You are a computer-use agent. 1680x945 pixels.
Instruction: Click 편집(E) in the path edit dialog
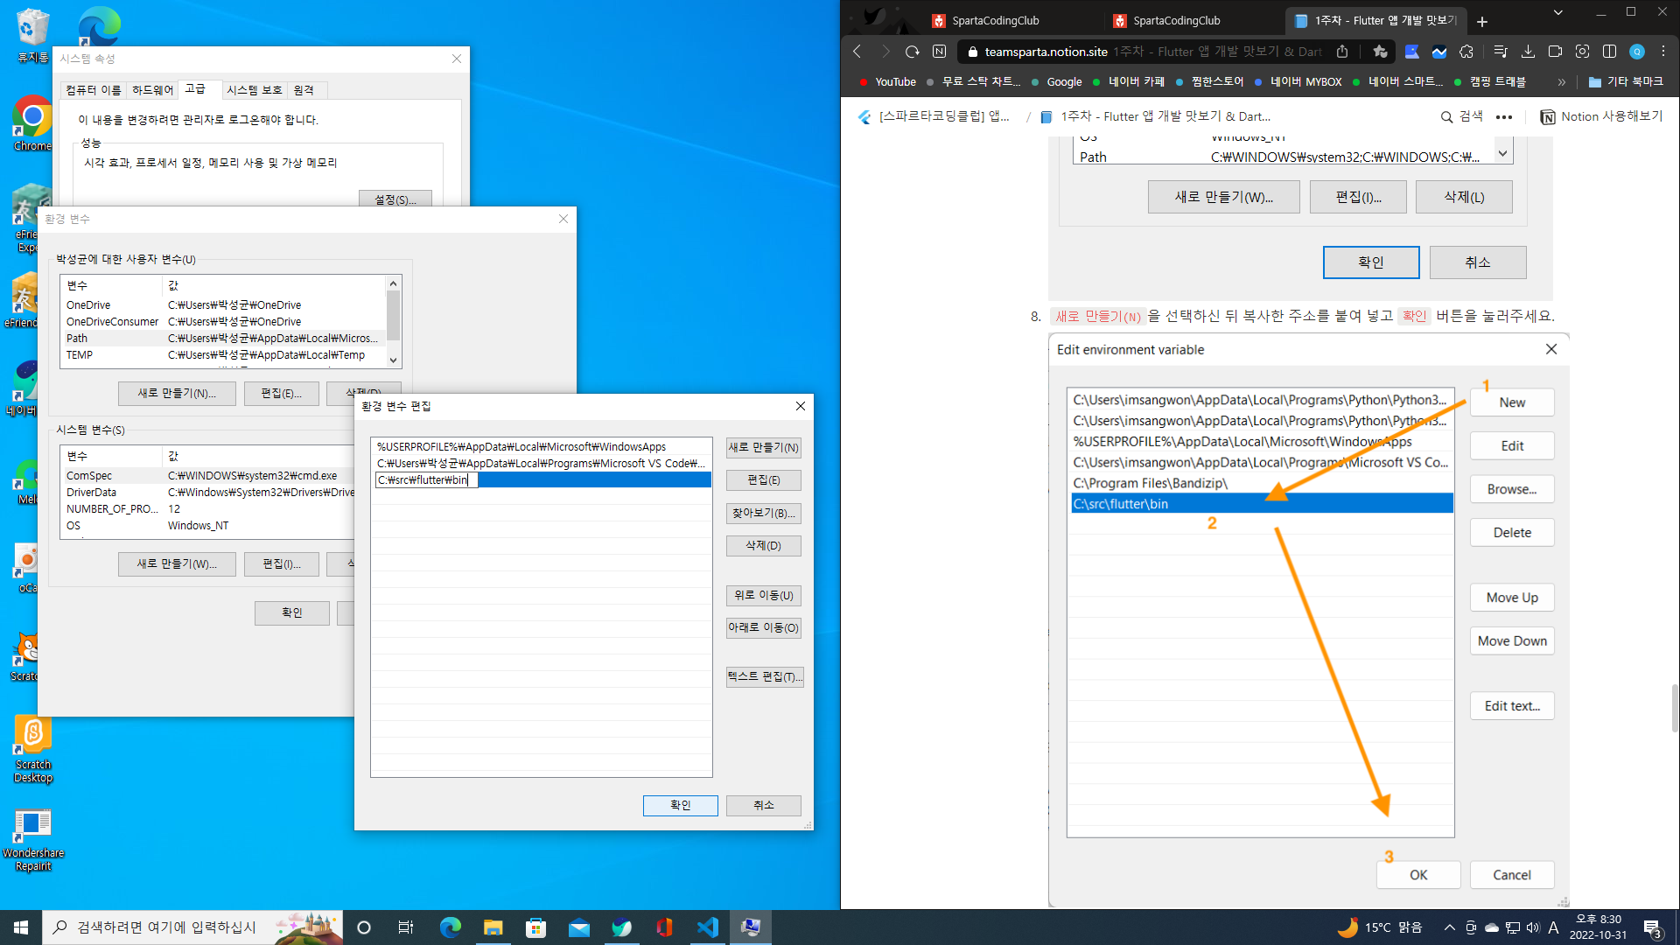[x=764, y=480]
